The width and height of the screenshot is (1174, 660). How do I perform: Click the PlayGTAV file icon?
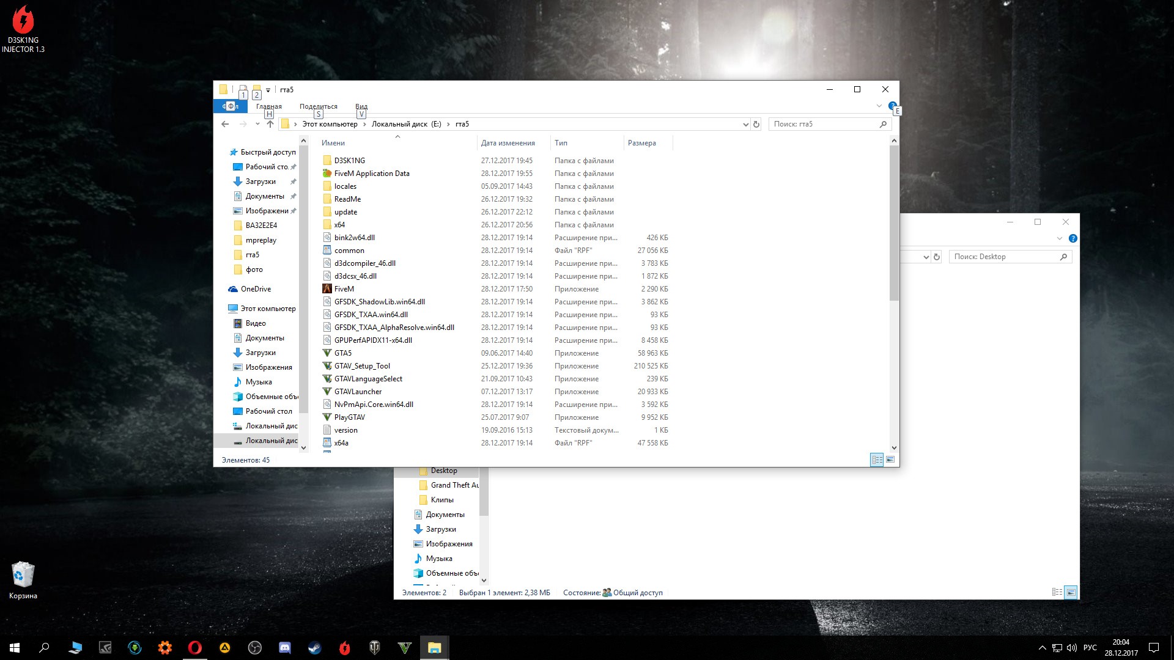(x=327, y=417)
